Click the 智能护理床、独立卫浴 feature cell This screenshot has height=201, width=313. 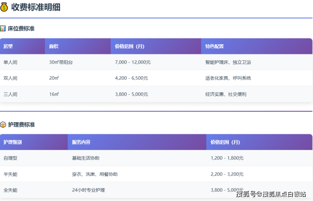coord(228,62)
